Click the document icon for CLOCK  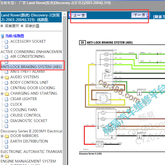point(6,105)
